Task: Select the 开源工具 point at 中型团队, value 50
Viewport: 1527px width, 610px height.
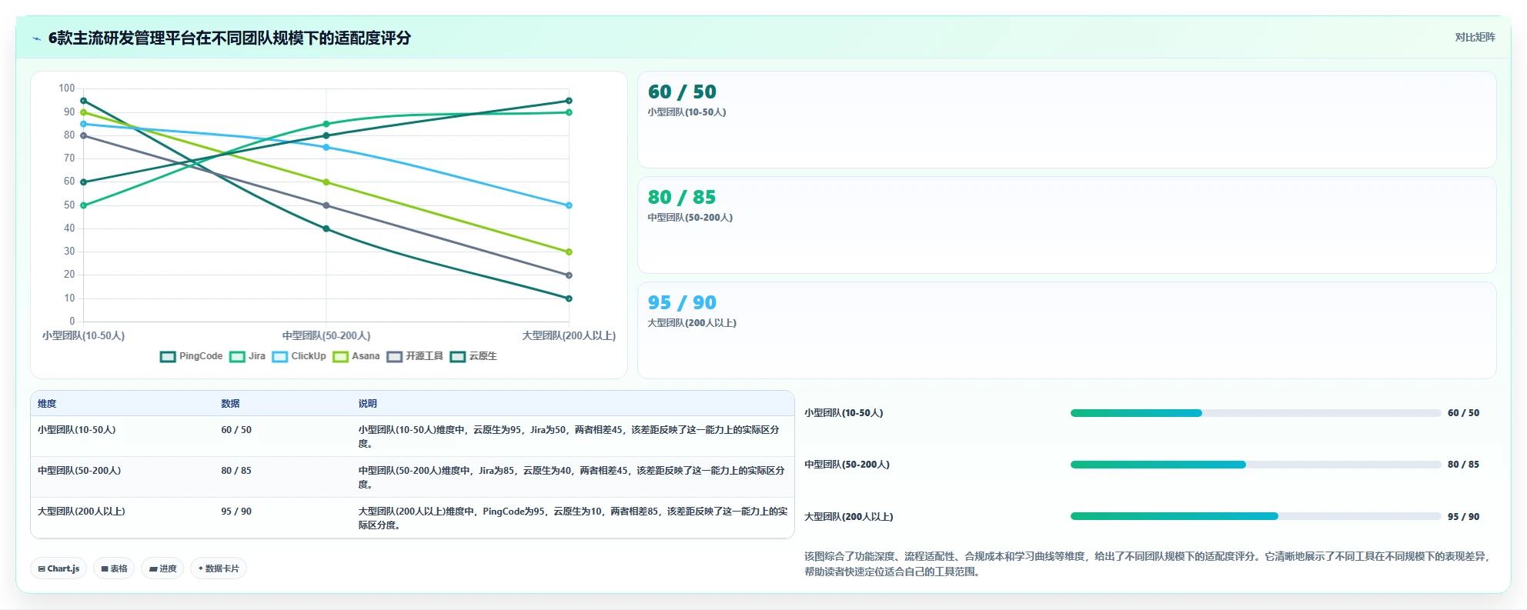Action: point(326,205)
